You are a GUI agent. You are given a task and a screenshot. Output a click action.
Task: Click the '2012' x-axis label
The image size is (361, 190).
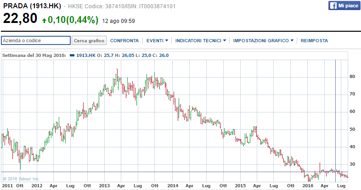click(37, 185)
